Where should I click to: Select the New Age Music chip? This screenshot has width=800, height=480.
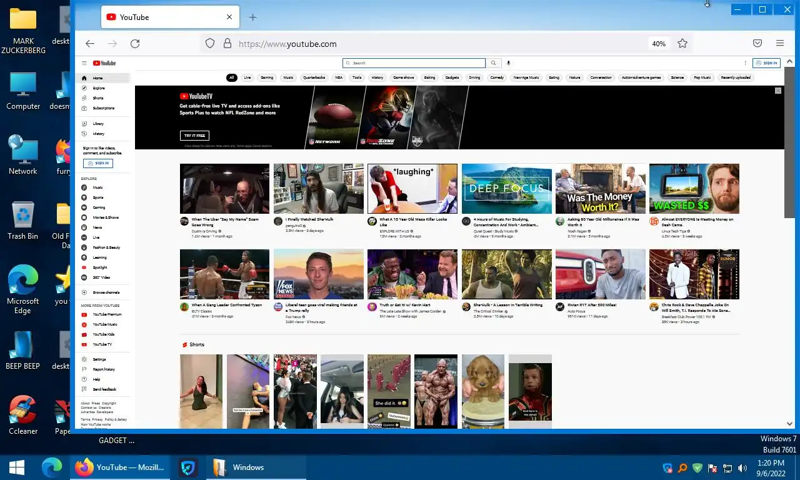pyautogui.click(x=526, y=77)
